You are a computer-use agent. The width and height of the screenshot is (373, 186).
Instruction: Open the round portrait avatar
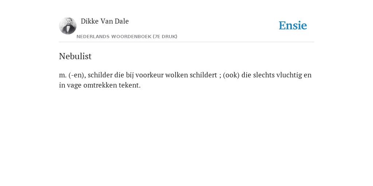click(x=68, y=26)
